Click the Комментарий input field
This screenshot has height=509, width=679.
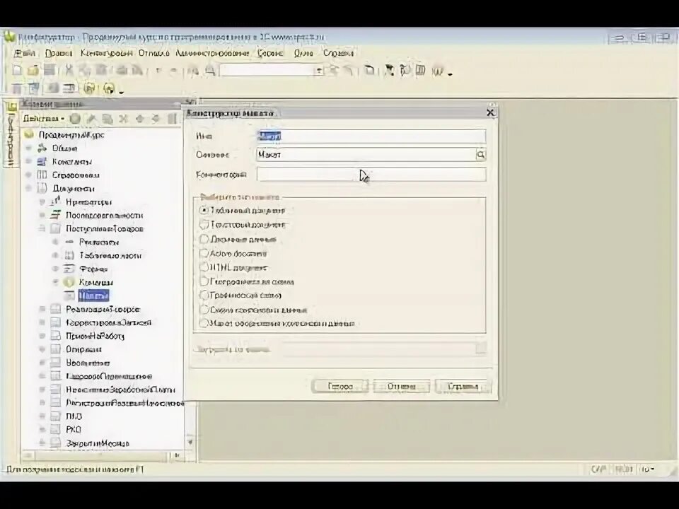point(371,175)
